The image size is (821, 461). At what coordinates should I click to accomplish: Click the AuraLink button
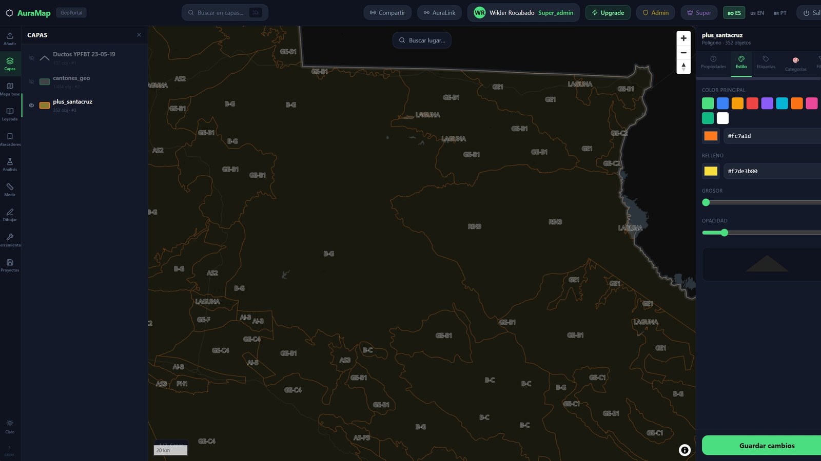[439, 13]
